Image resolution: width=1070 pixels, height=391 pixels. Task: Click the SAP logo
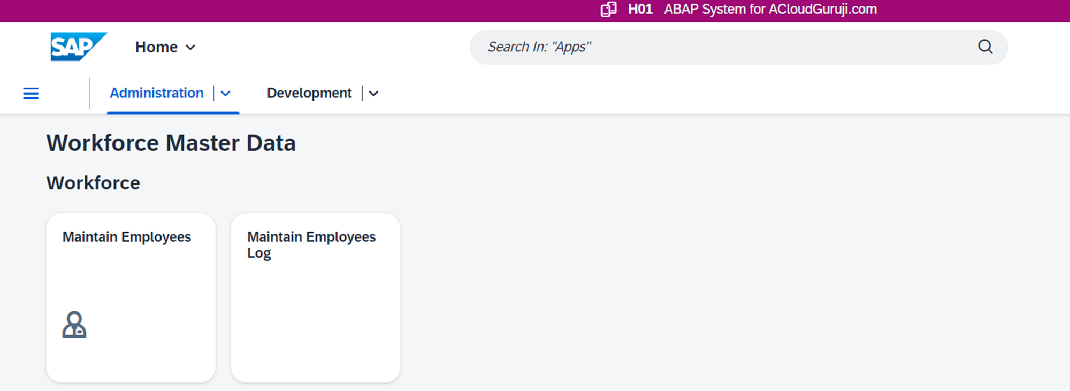tap(78, 47)
